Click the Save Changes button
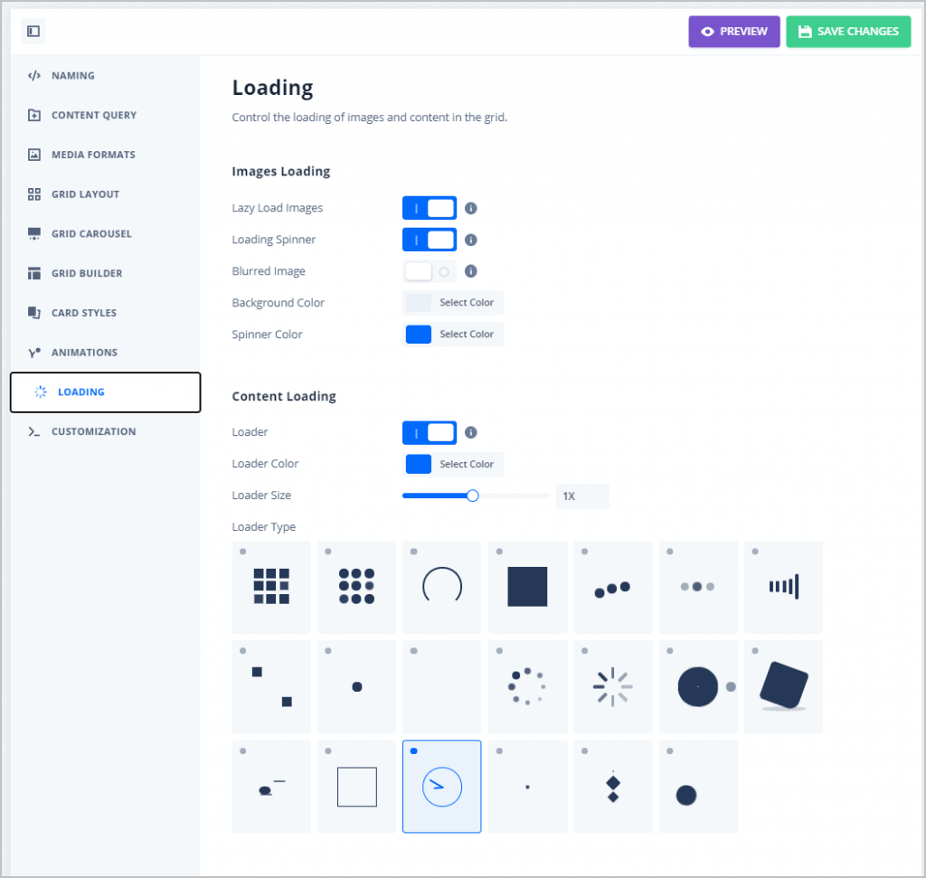 click(848, 31)
